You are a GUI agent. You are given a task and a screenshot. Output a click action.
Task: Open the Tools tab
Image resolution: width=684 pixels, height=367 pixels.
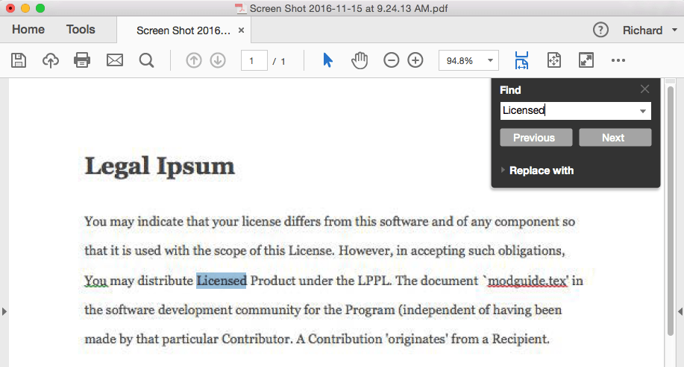pyautogui.click(x=81, y=30)
